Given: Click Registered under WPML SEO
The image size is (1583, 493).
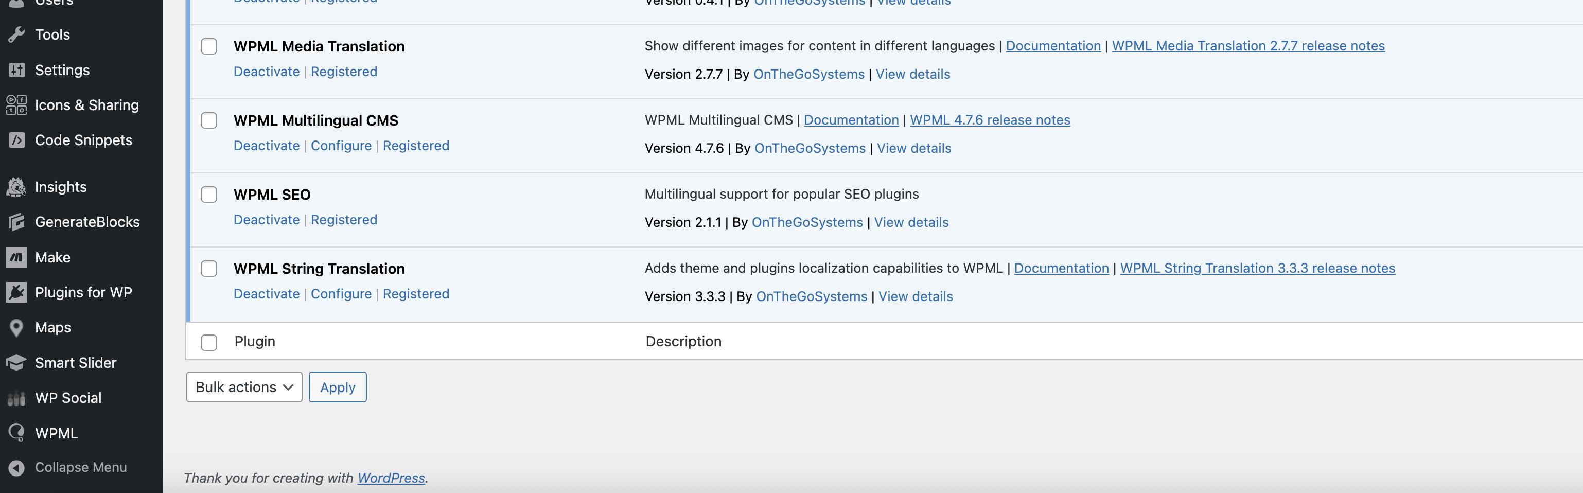Looking at the screenshot, I should (x=344, y=220).
